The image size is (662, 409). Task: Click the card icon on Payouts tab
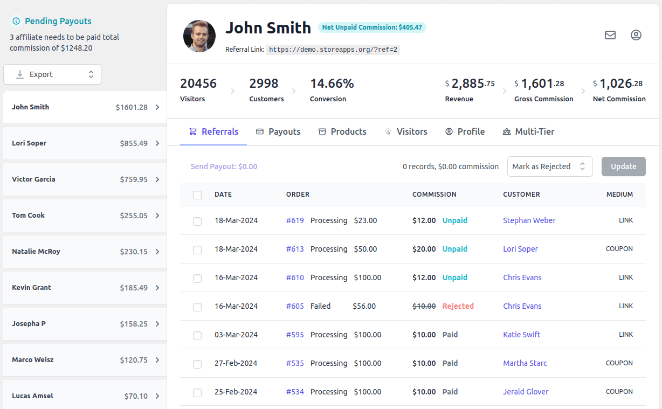pos(260,131)
